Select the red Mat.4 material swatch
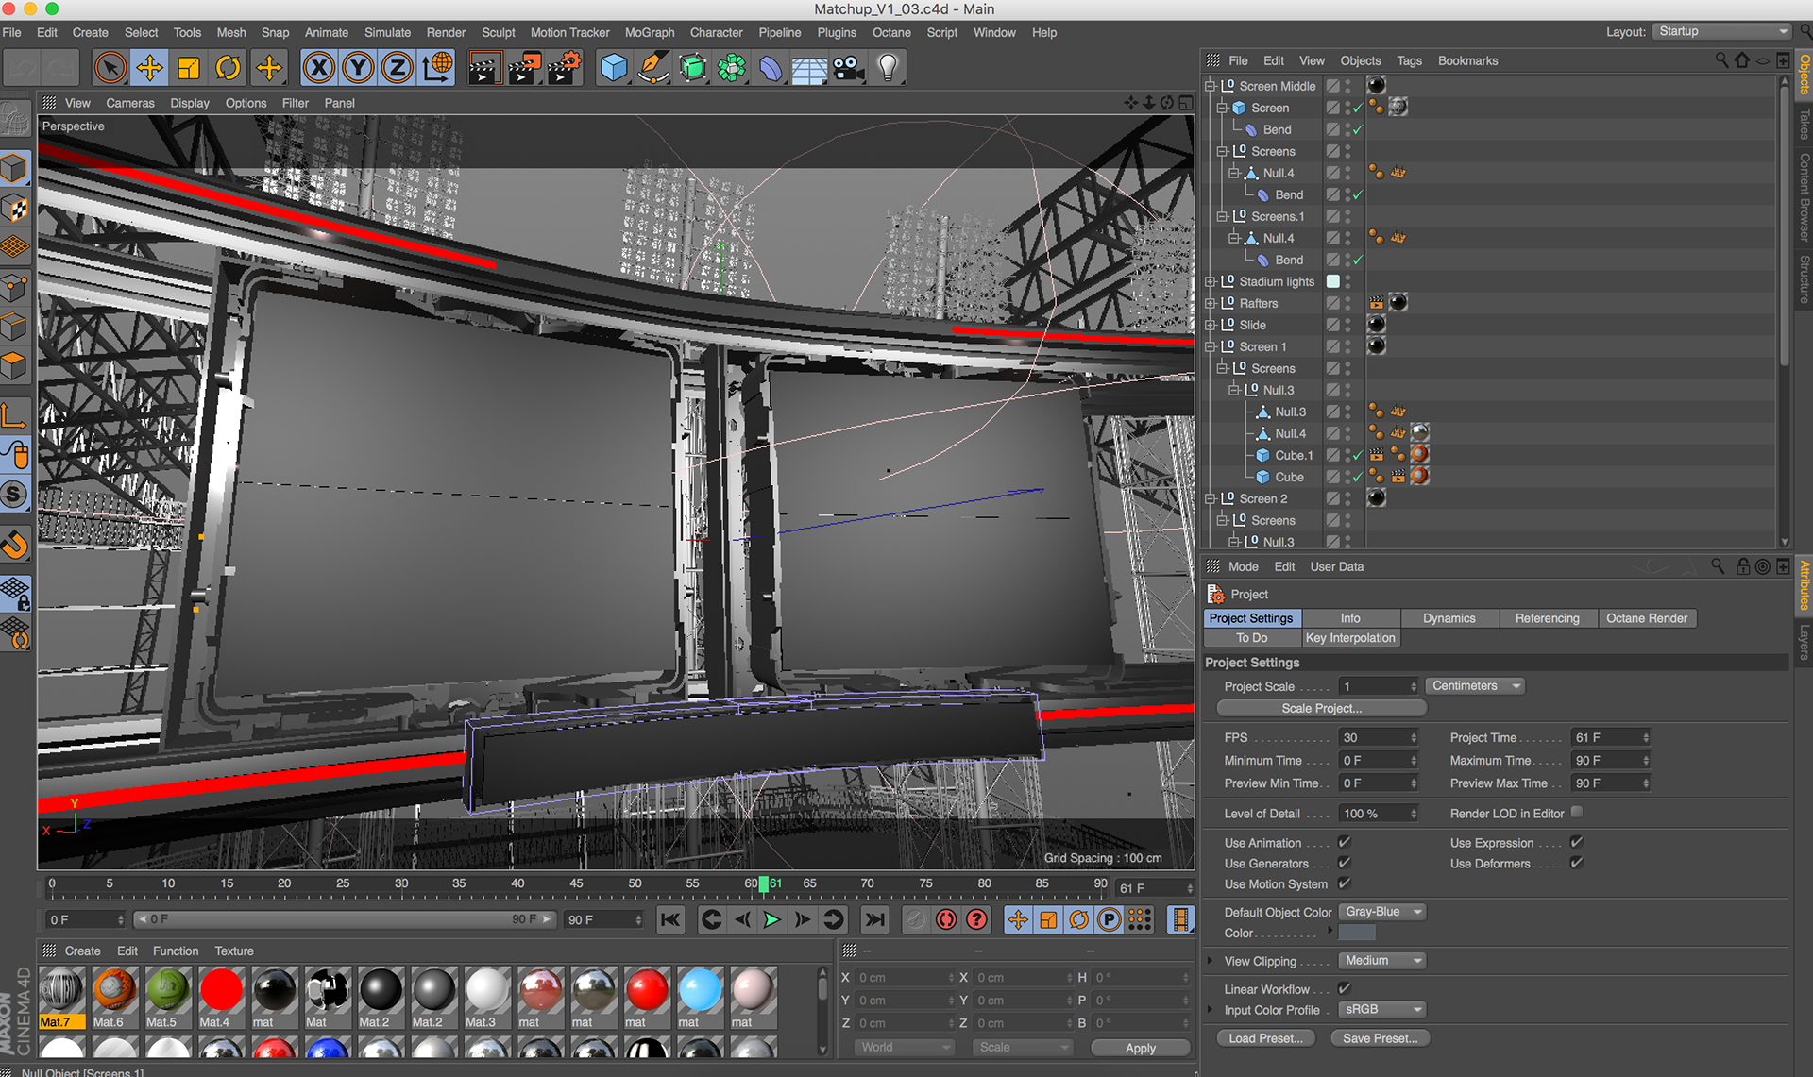1813x1077 pixels. (x=221, y=991)
